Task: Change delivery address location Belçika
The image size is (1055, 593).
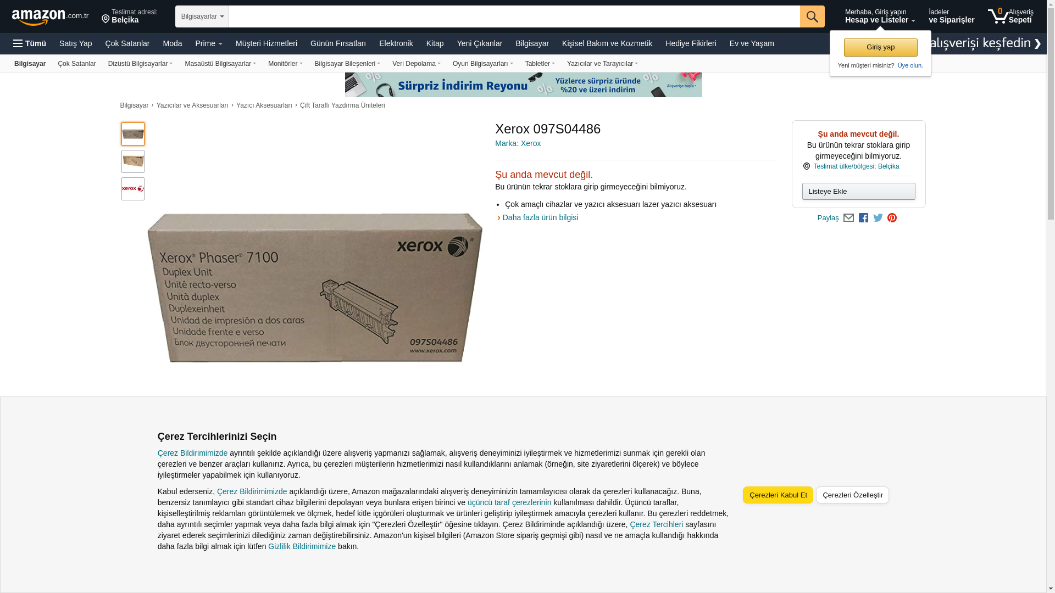Action: (x=130, y=16)
